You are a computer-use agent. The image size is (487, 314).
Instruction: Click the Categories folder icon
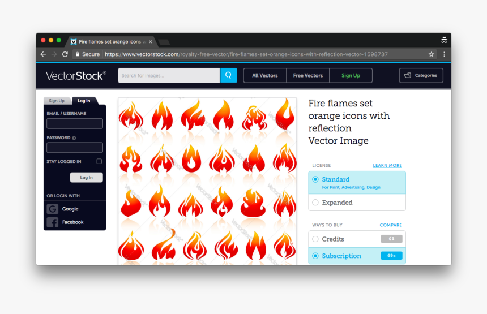click(408, 75)
